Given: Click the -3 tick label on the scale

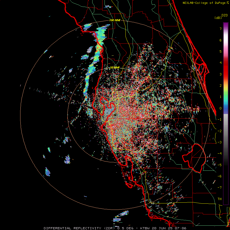Looking at the screenshot, I should click(220, 142).
